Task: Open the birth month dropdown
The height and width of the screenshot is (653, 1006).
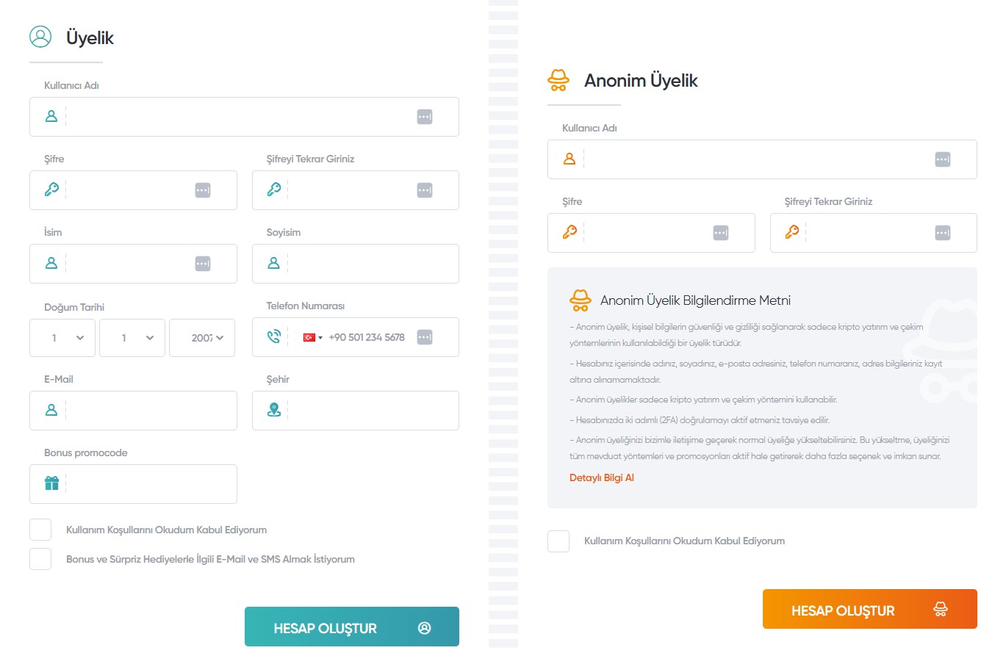Action: click(132, 338)
